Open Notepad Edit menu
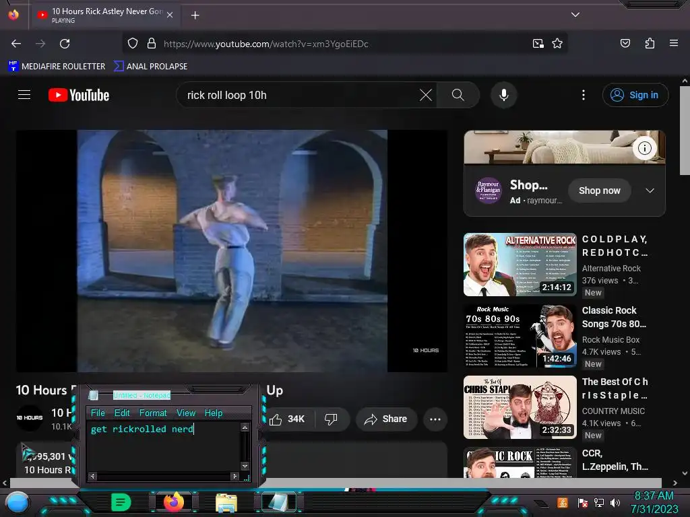 122,413
